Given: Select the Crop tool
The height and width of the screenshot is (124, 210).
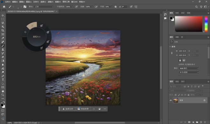Looking at the screenshot, I should coord(3,30).
